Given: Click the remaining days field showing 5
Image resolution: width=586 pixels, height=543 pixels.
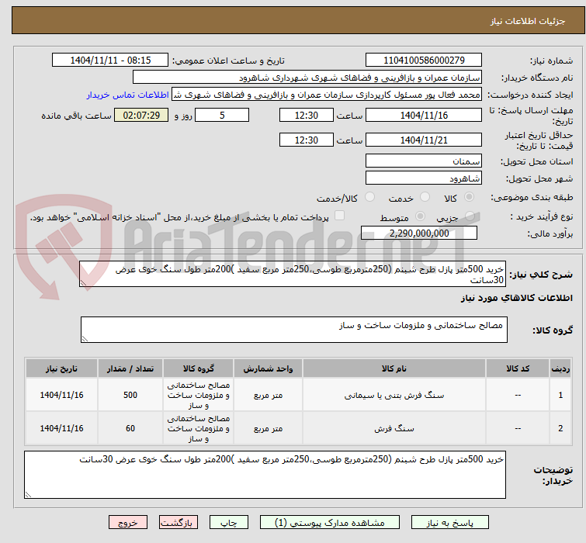Looking at the screenshot, I should click(x=222, y=115).
